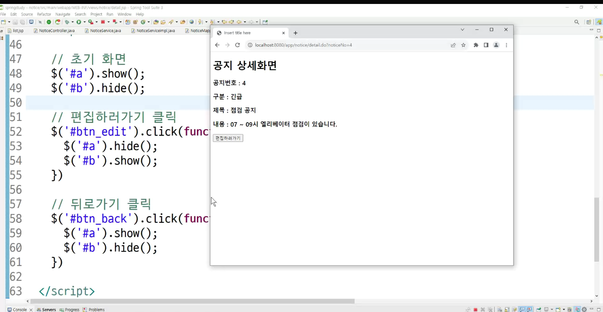The width and height of the screenshot is (603, 312).
Task: Toggle Word Wrap in Console toolbar
Action: pos(515,310)
